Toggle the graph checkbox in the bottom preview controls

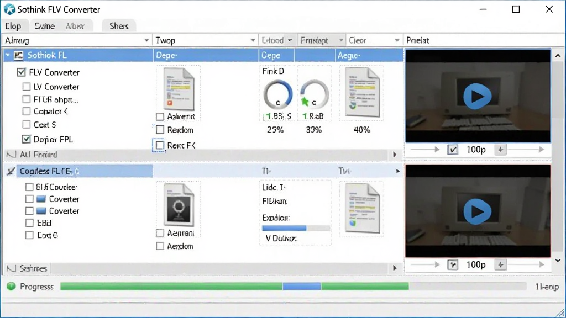pyautogui.click(x=453, y=264)
